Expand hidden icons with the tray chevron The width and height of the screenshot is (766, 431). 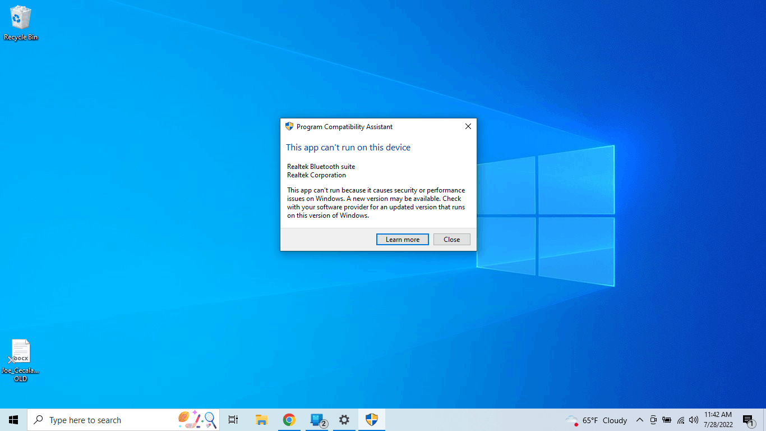tap(639, 420)
